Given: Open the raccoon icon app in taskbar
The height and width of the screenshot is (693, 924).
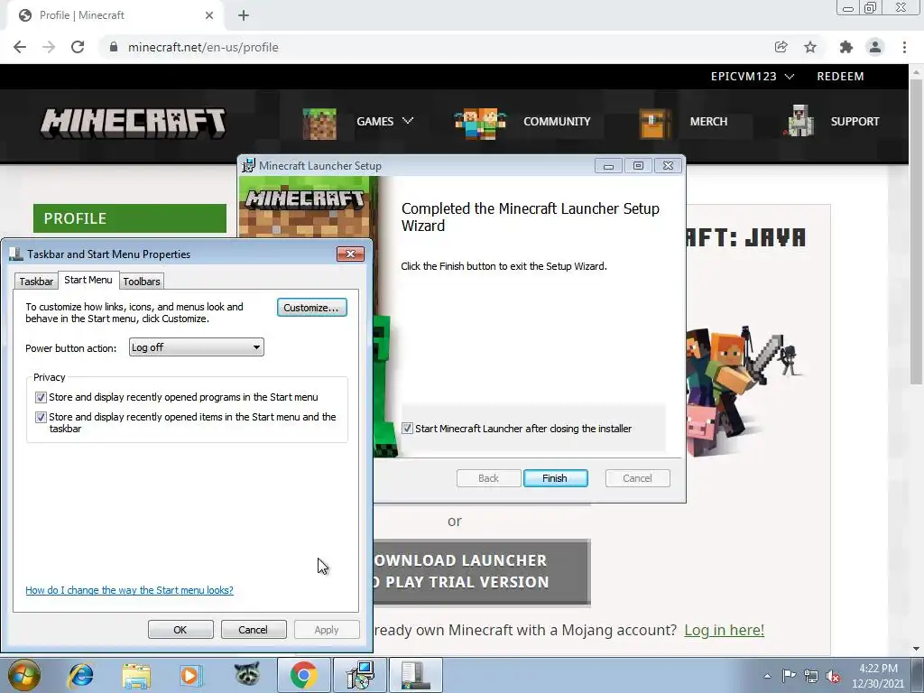Looking at the screenshot, I should (x=247, y=674).
